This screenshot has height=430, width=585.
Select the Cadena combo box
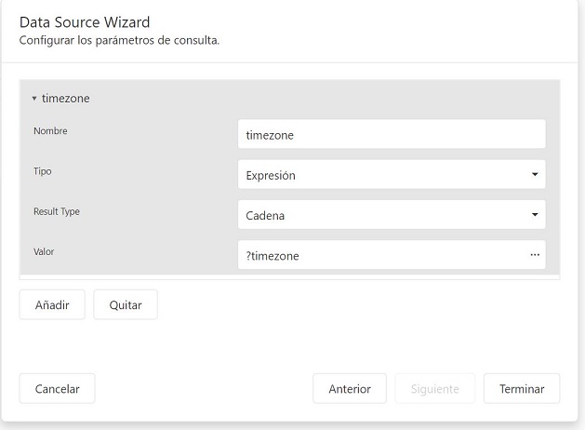click(x=392, y=215)
